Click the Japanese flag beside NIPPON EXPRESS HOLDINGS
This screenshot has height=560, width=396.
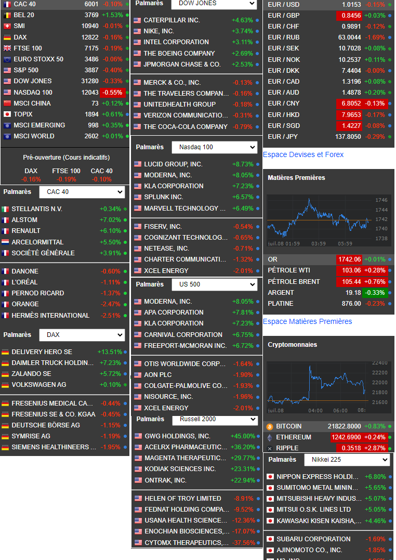[x=270, y=477]
